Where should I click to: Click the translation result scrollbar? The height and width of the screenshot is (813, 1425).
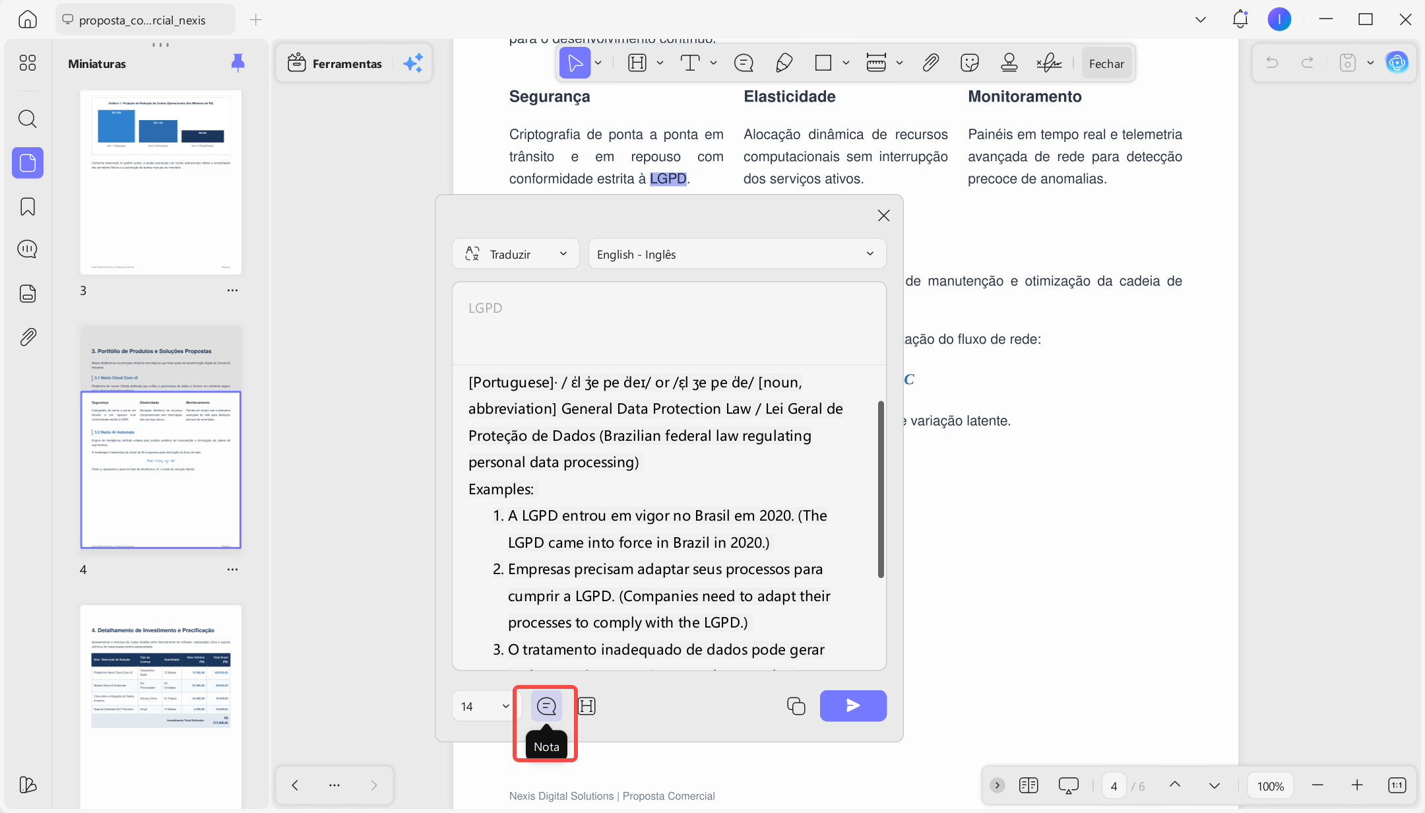(x=881, y=489)
